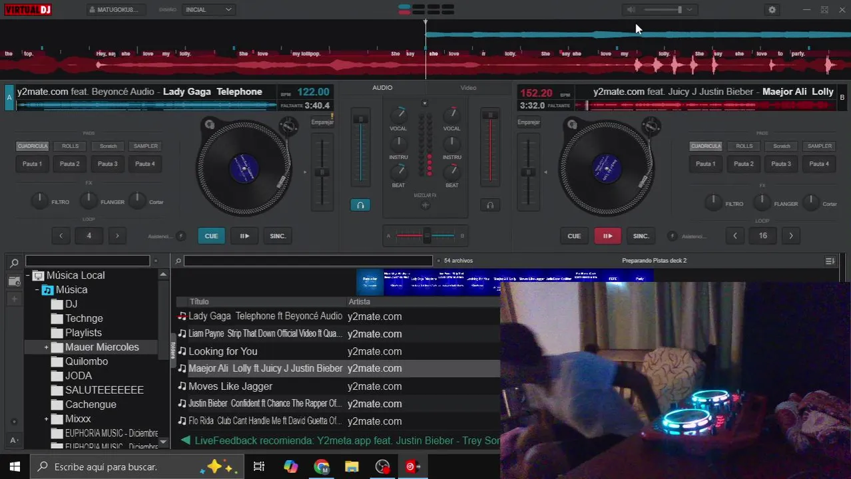Click the Mezclar FX crossfader icon

click(425, 205)
